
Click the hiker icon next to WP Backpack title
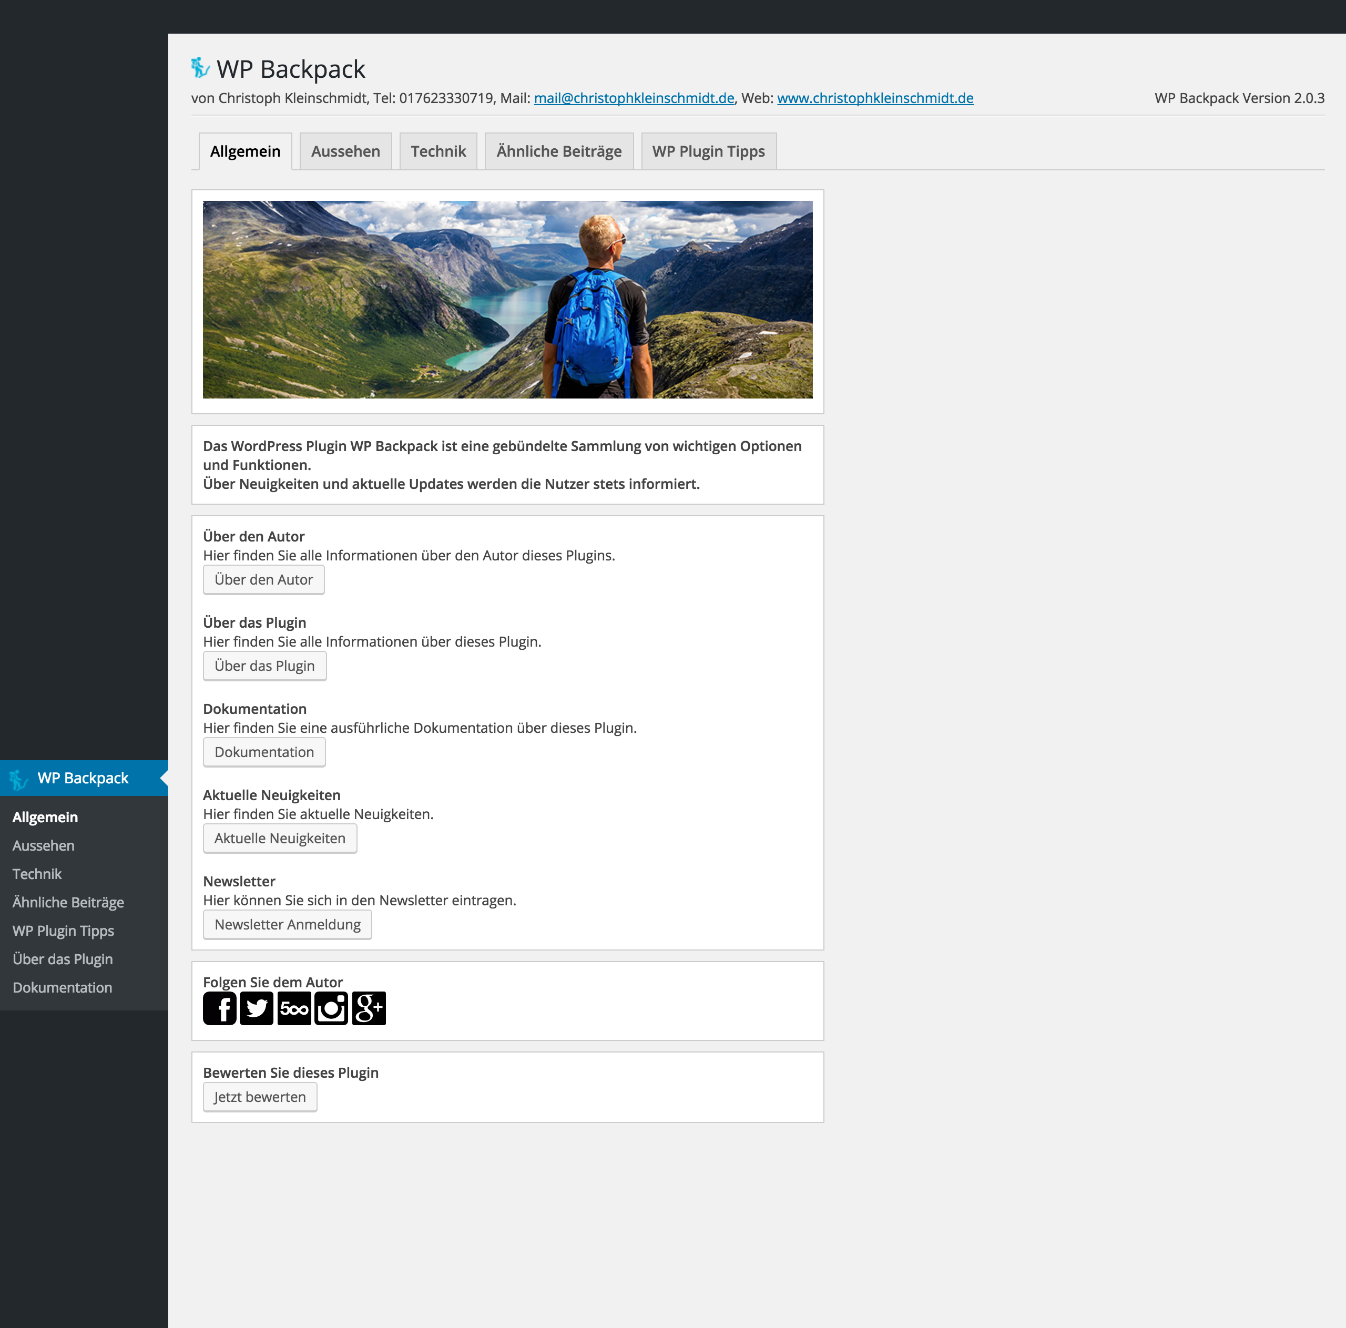tap(201, 68)
